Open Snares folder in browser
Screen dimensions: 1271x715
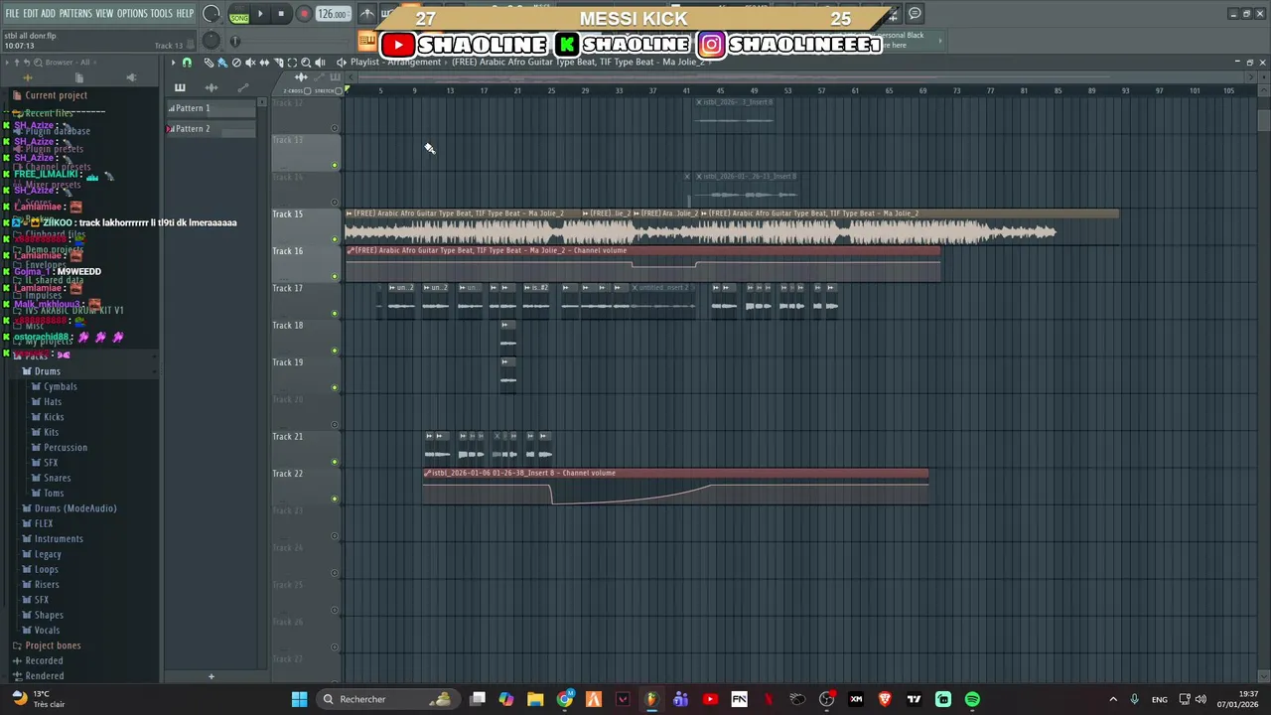tap(57, 478)
